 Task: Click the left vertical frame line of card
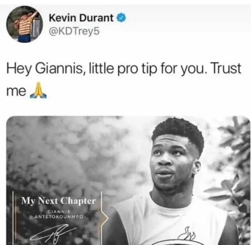click(x=13, y=218)
